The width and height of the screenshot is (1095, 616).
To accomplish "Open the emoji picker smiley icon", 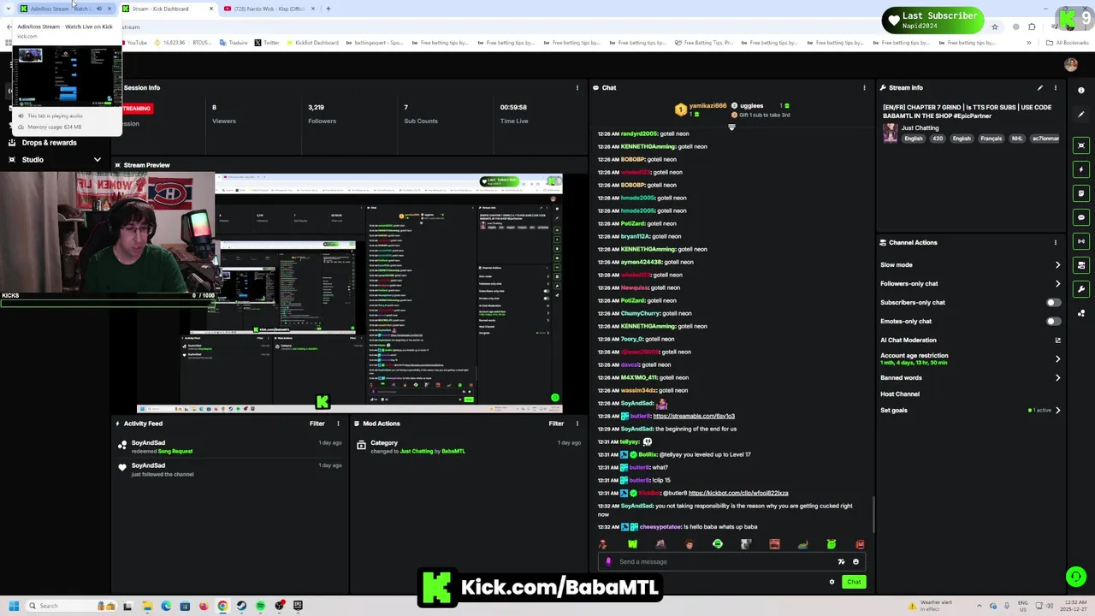I will coord(855,562).
